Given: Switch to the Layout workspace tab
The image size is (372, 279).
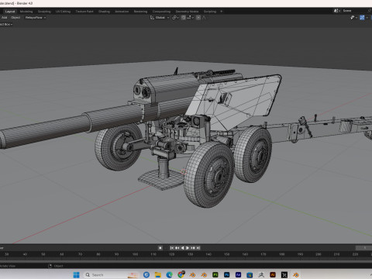Looking at the screenshot, I should click(x=10, y=12).
